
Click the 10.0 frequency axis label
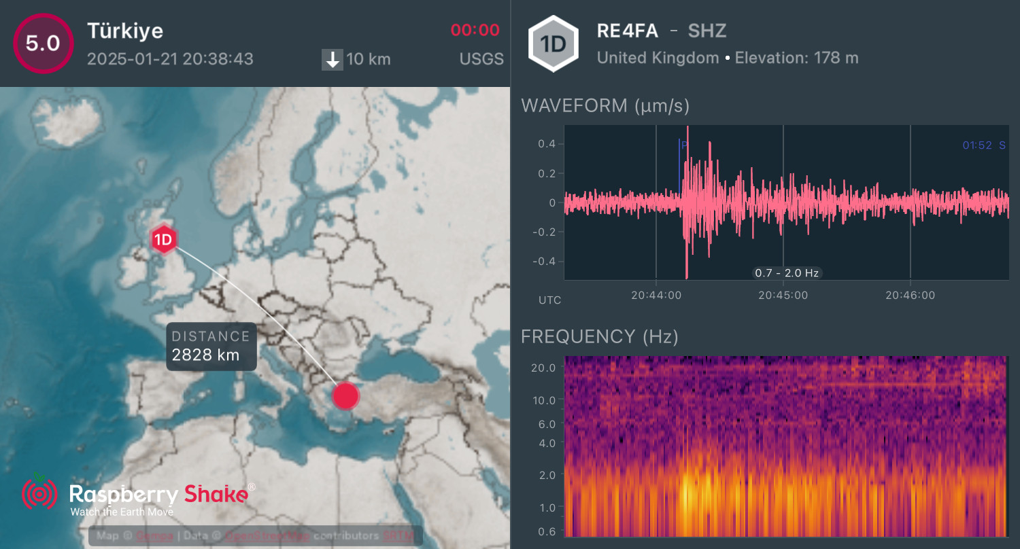[x=543, y=400]
